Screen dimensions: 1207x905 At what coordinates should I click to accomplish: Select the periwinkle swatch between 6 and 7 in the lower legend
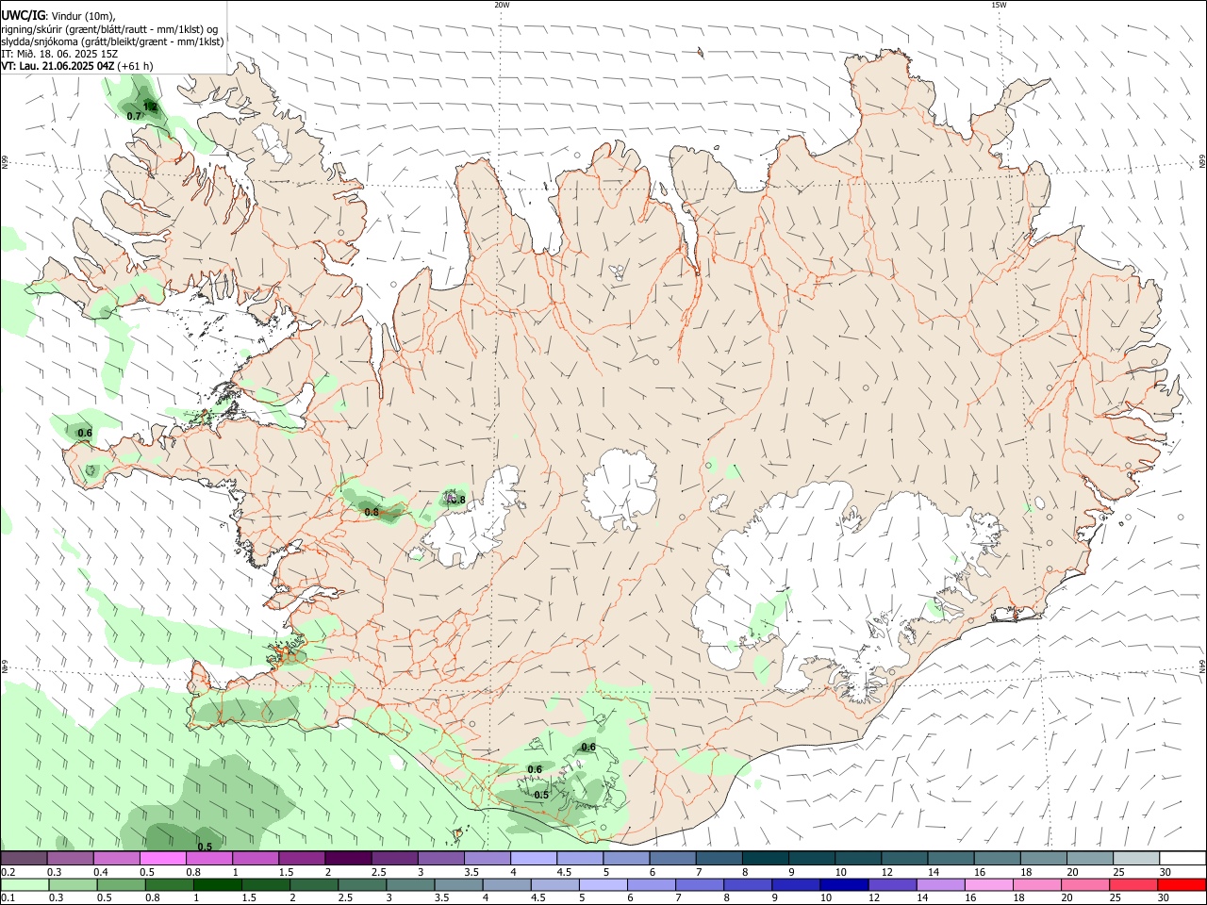click(x=651, y=884)
